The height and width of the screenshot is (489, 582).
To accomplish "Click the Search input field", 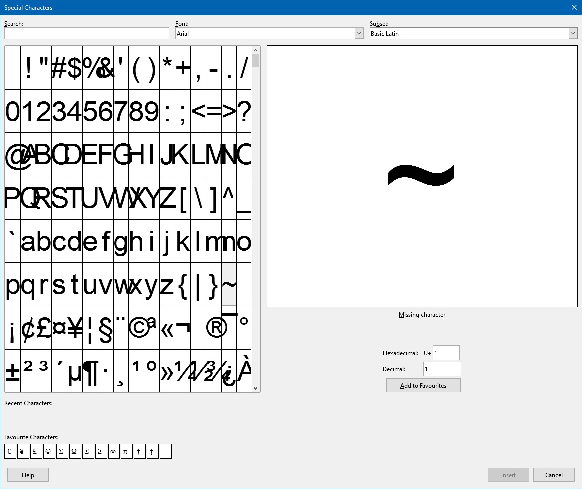I will pyautogui.click(x=87, y=33).
